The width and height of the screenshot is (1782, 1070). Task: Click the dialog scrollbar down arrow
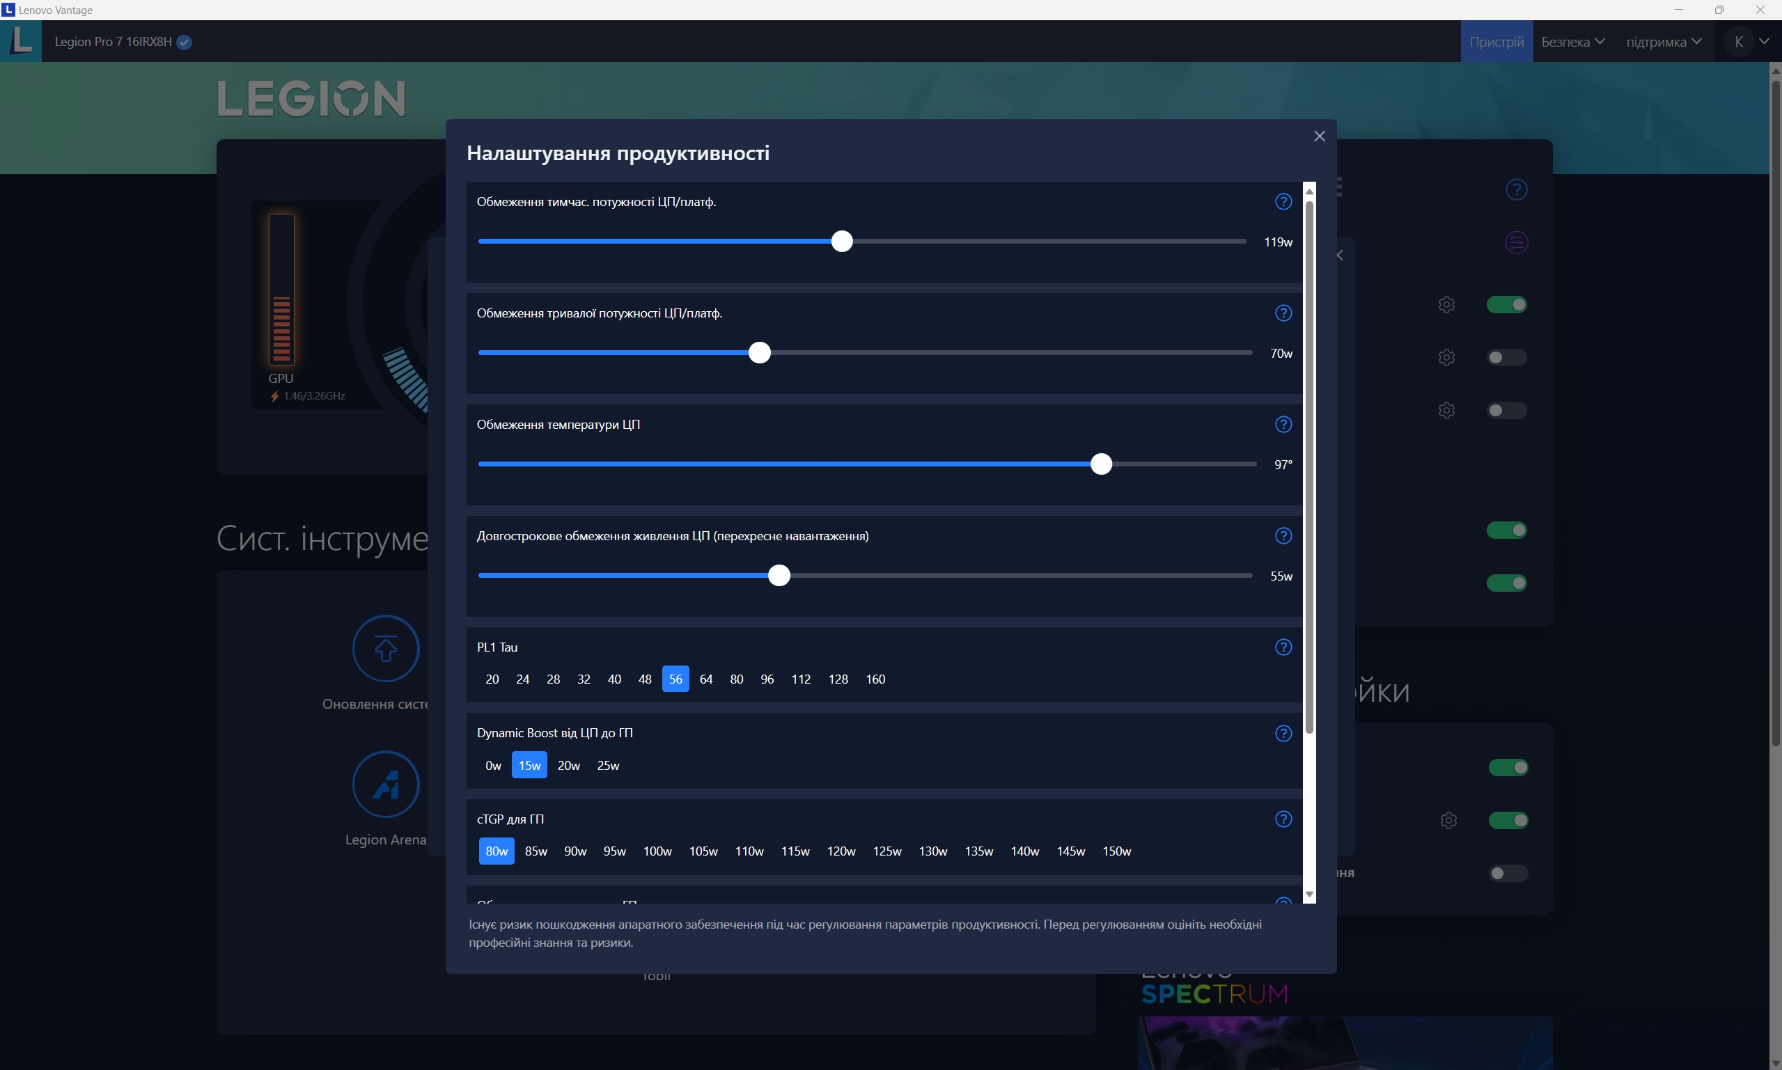point(1310,894)
